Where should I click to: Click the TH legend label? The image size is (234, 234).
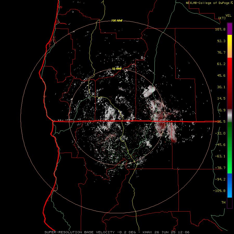point(223,202)
